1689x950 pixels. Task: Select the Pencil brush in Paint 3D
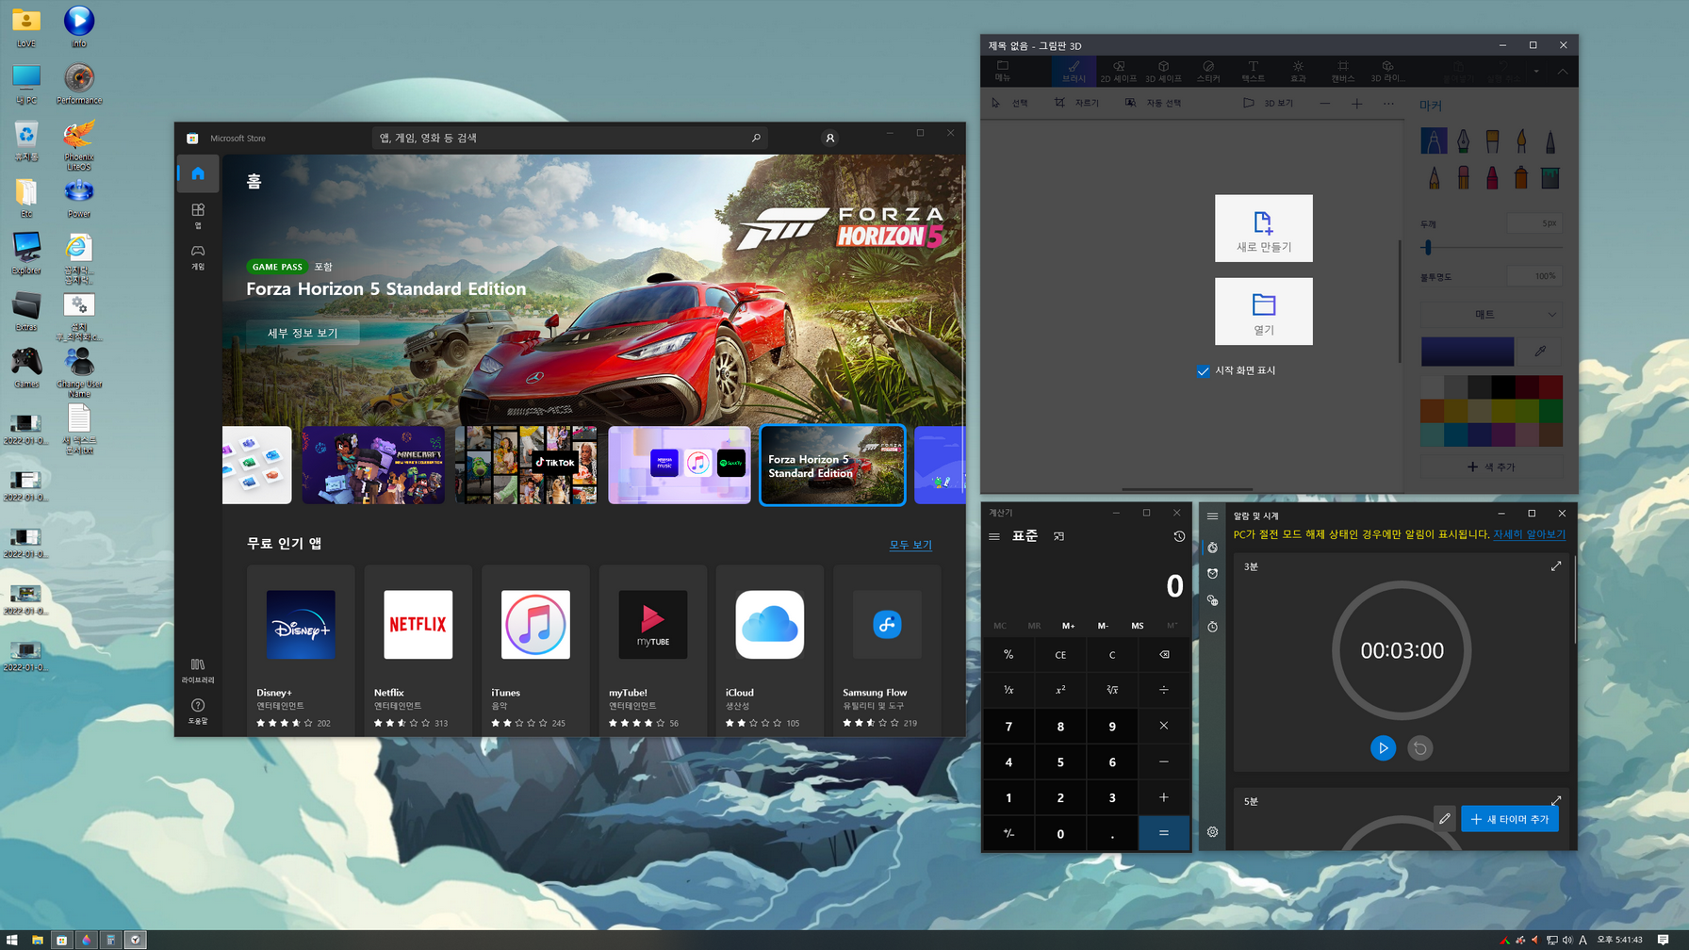tap(1434, 177)
